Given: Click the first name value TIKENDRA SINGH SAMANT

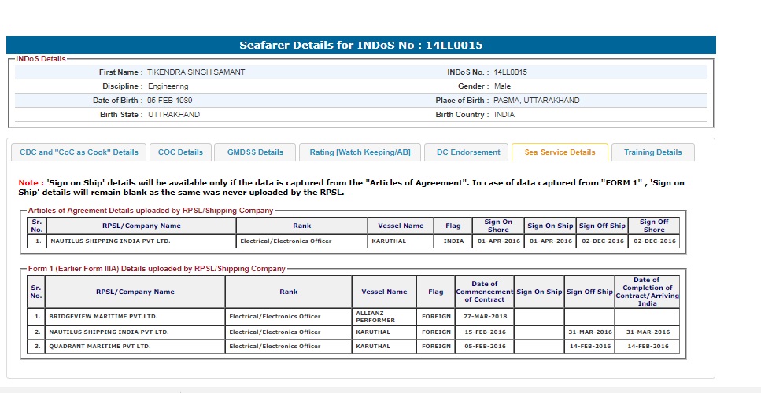Looking at the screenshot, I should pos(196,72).
